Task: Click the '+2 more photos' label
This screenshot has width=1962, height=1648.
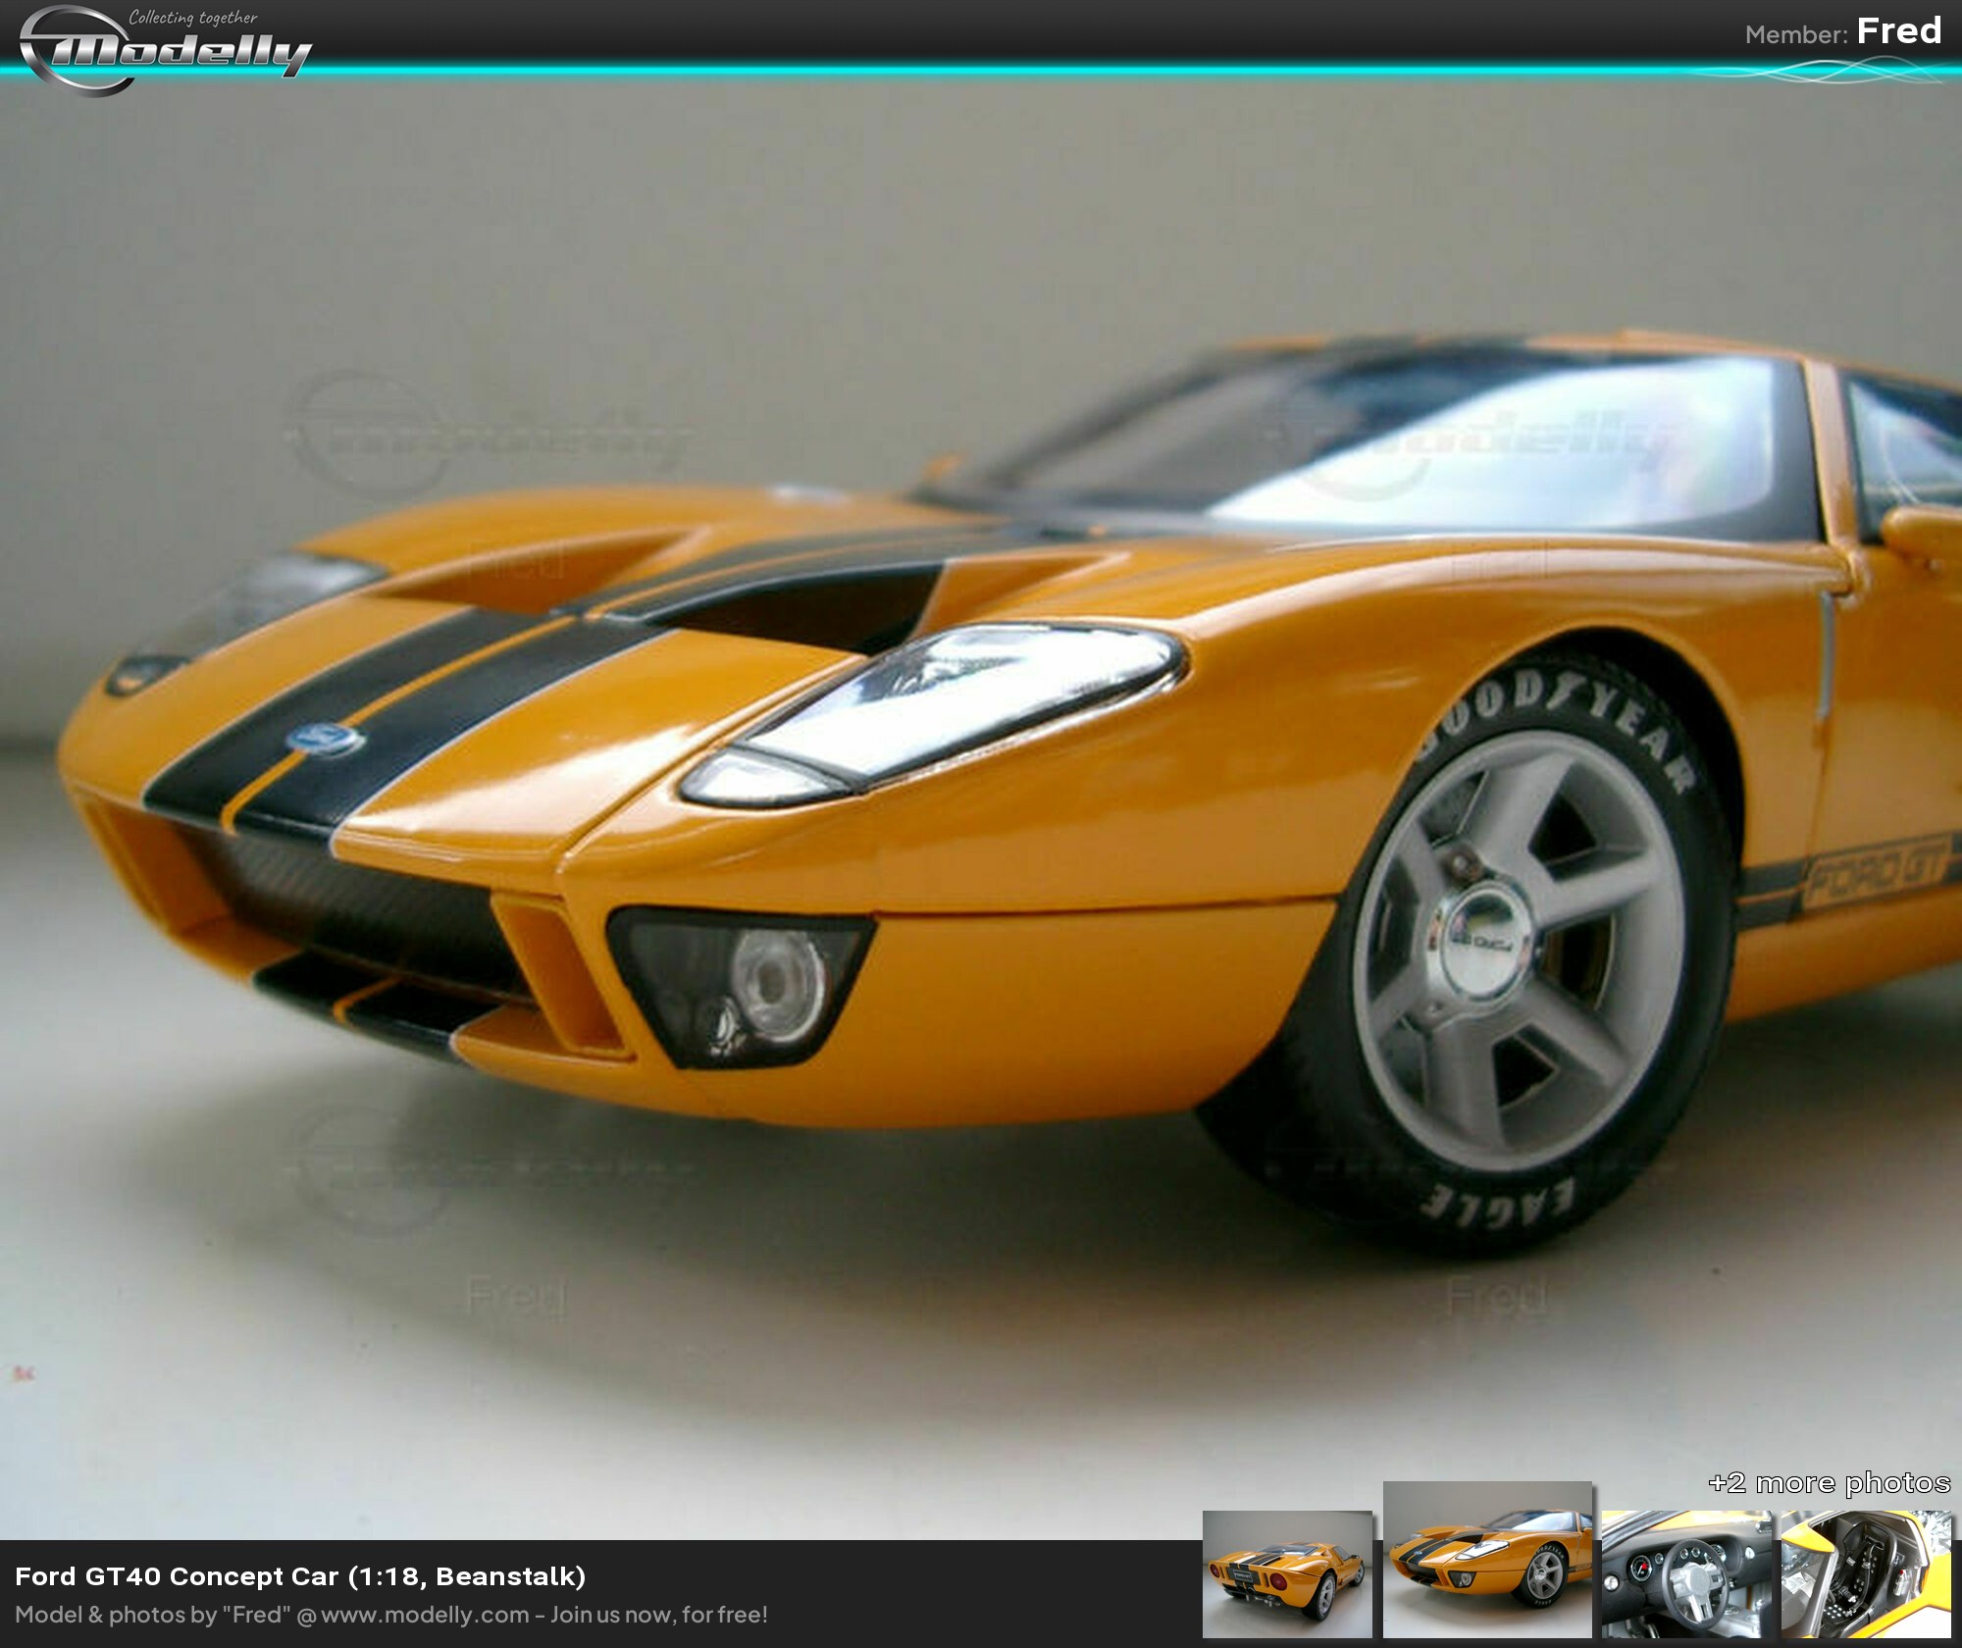Action: point(1829,1482)
